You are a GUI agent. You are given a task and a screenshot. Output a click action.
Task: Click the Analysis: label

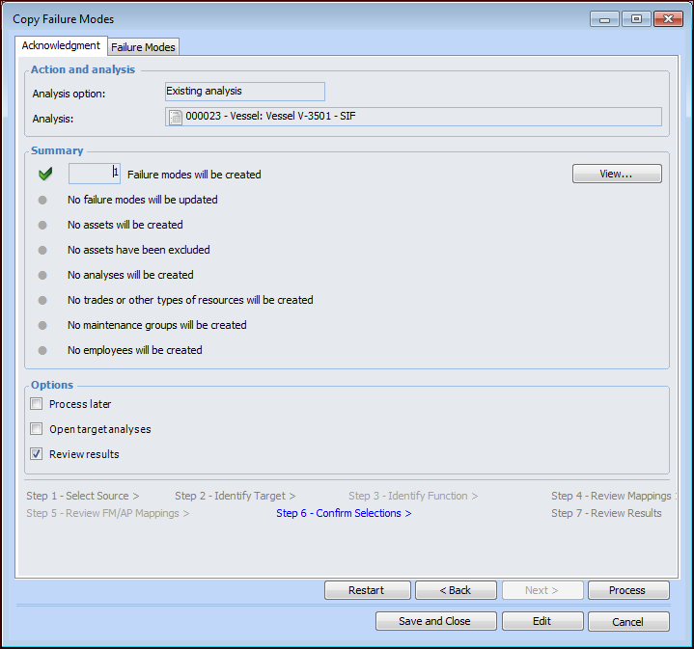[53, 119]
